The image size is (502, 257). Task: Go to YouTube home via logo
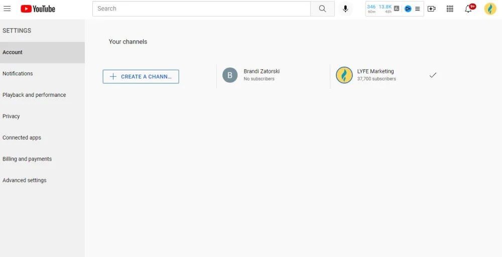38,9
